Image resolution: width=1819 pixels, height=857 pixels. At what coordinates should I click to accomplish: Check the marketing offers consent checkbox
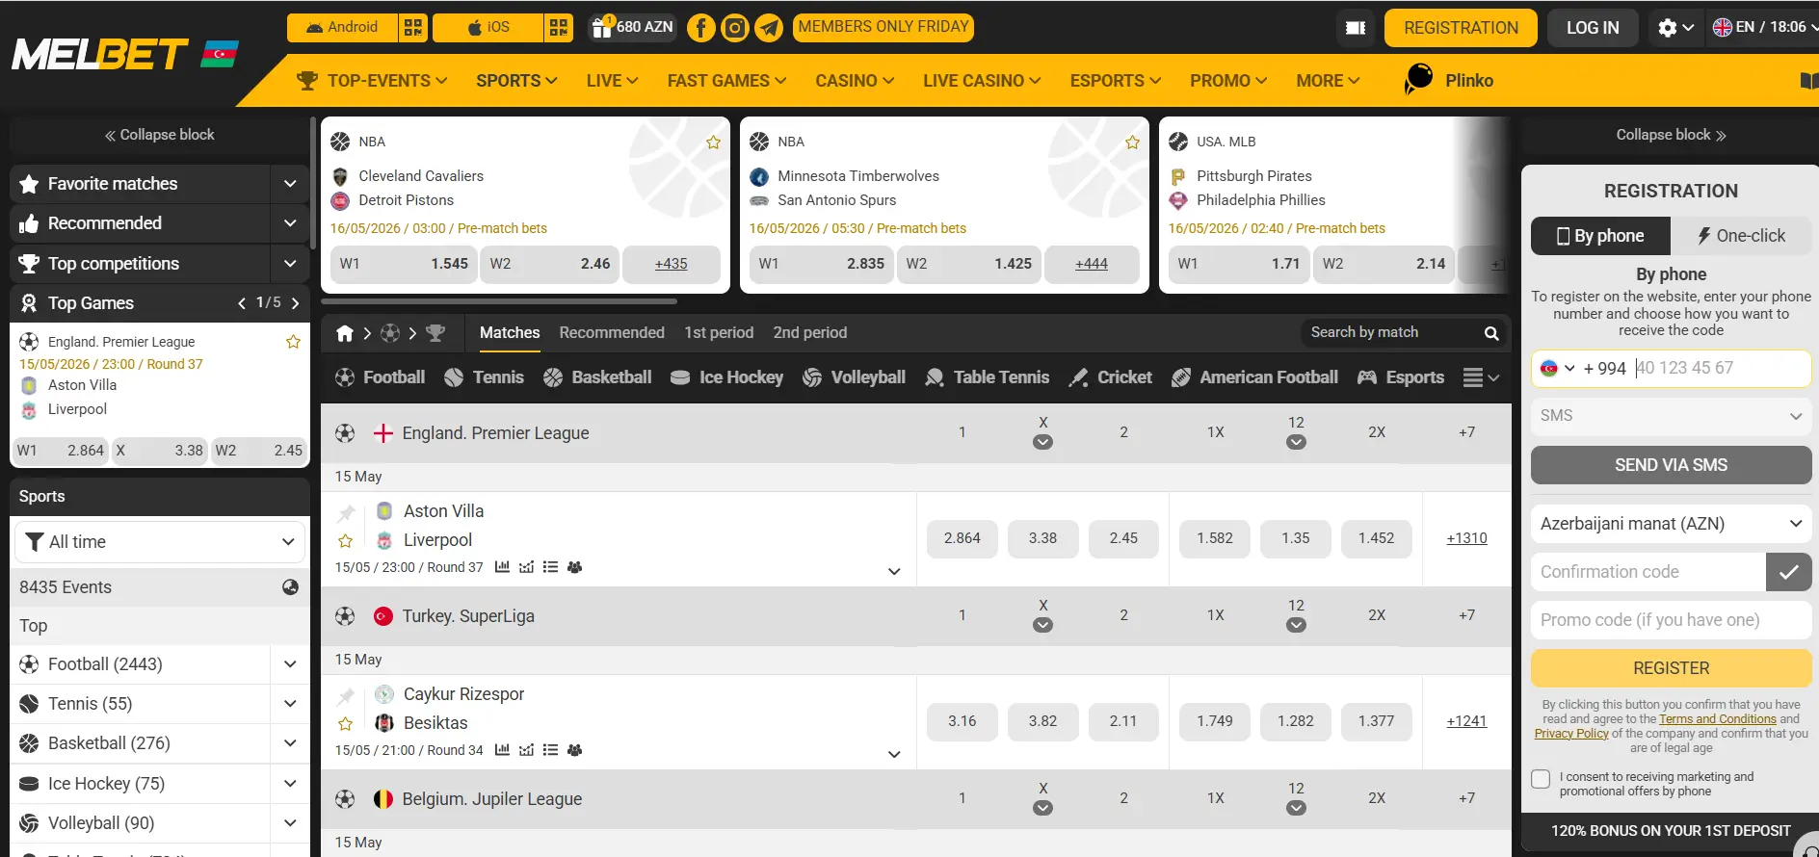[x=1541, y=779]
